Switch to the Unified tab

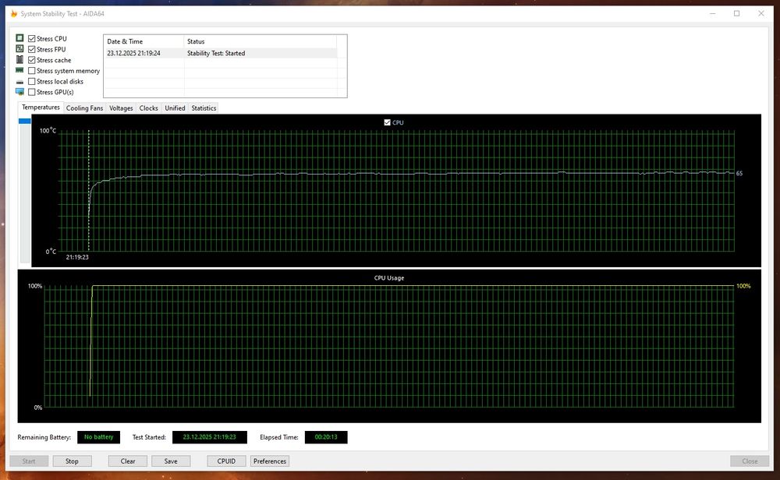click(175, 108)
